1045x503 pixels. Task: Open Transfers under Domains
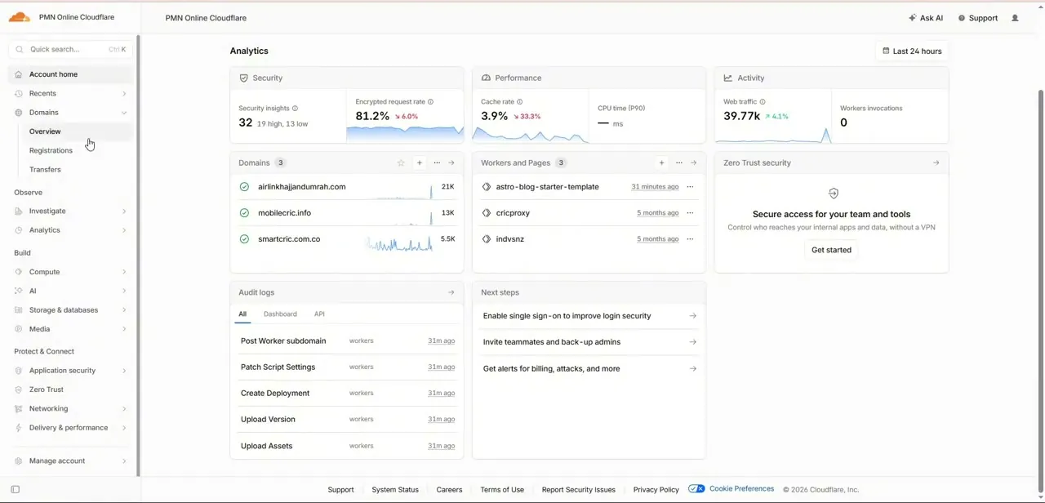pos(45,170)
